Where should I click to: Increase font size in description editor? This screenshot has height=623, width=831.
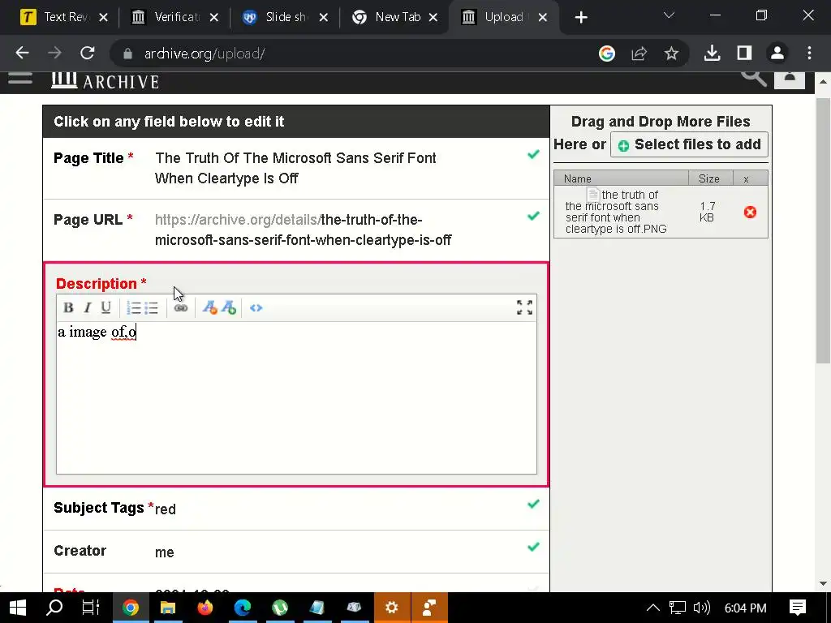(228, 307)
